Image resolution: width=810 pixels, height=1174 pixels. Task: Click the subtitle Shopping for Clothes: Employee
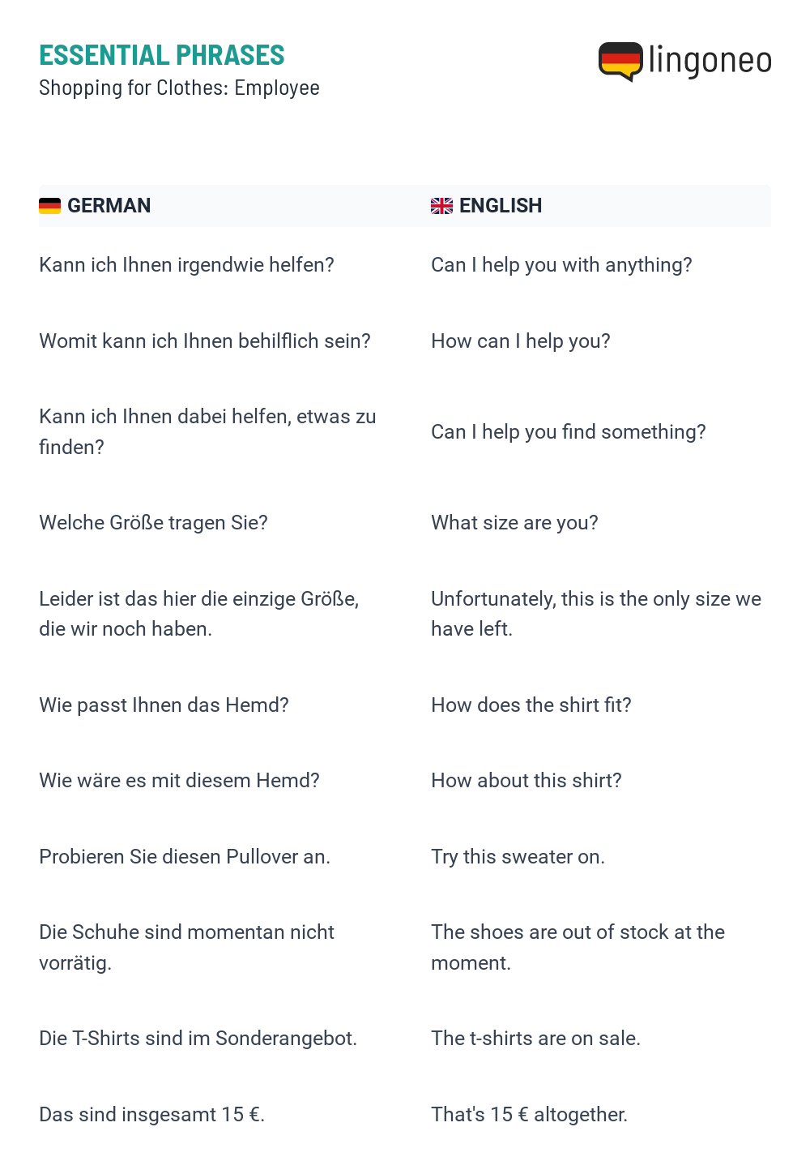(x=179, y=88)
